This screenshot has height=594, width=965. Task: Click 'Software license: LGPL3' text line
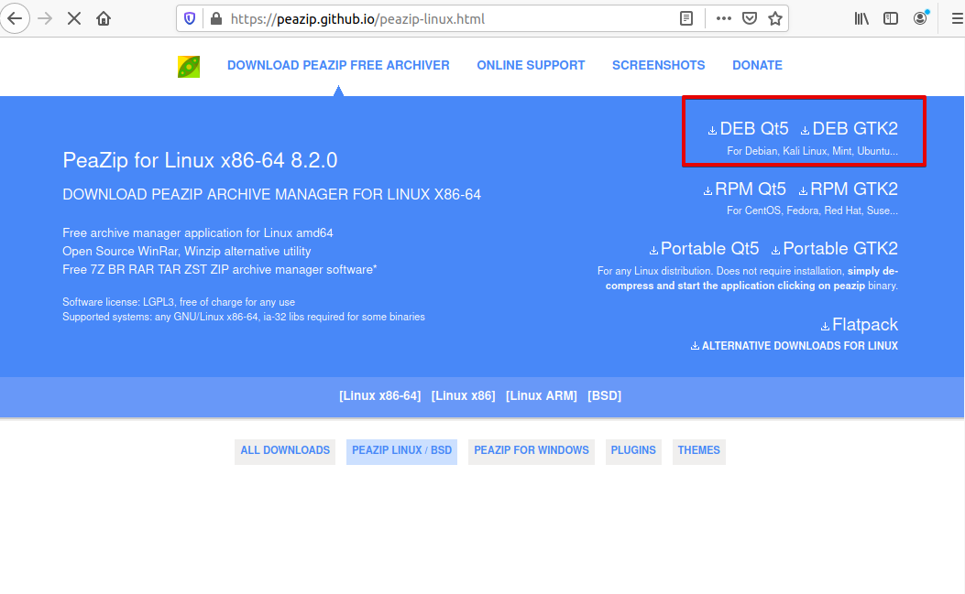coord(179,302)
